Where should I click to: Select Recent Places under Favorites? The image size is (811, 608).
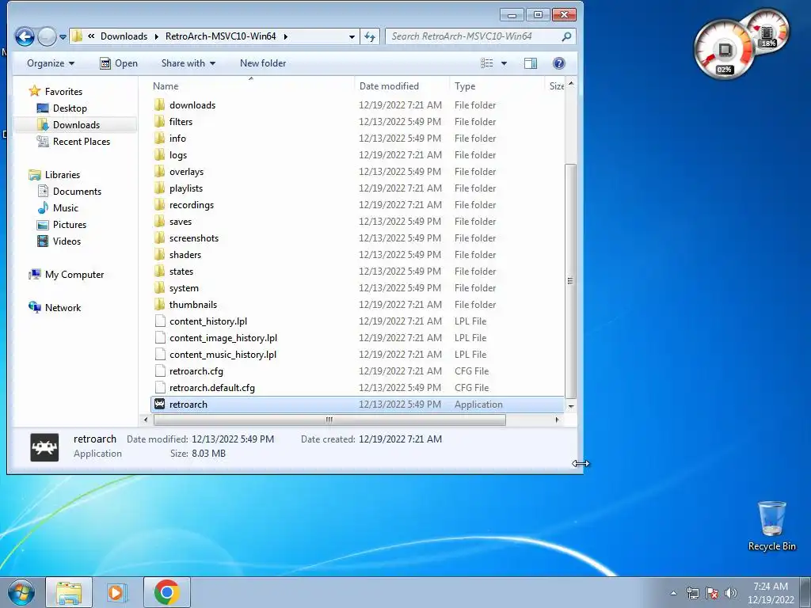[x=82, y=141]
